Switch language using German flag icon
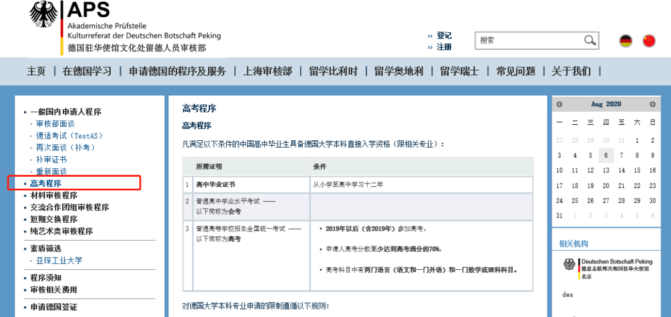The height and width of the screenshot is (317, 671). 626,41
